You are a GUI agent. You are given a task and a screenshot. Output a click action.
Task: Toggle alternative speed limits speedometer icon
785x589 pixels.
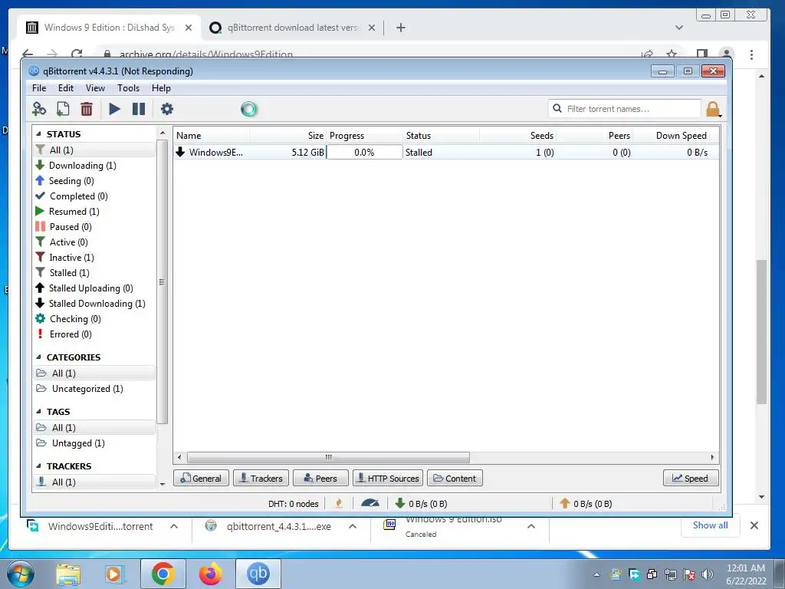[370, 503]
